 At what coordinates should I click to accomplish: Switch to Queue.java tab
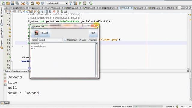click(36, 8)
